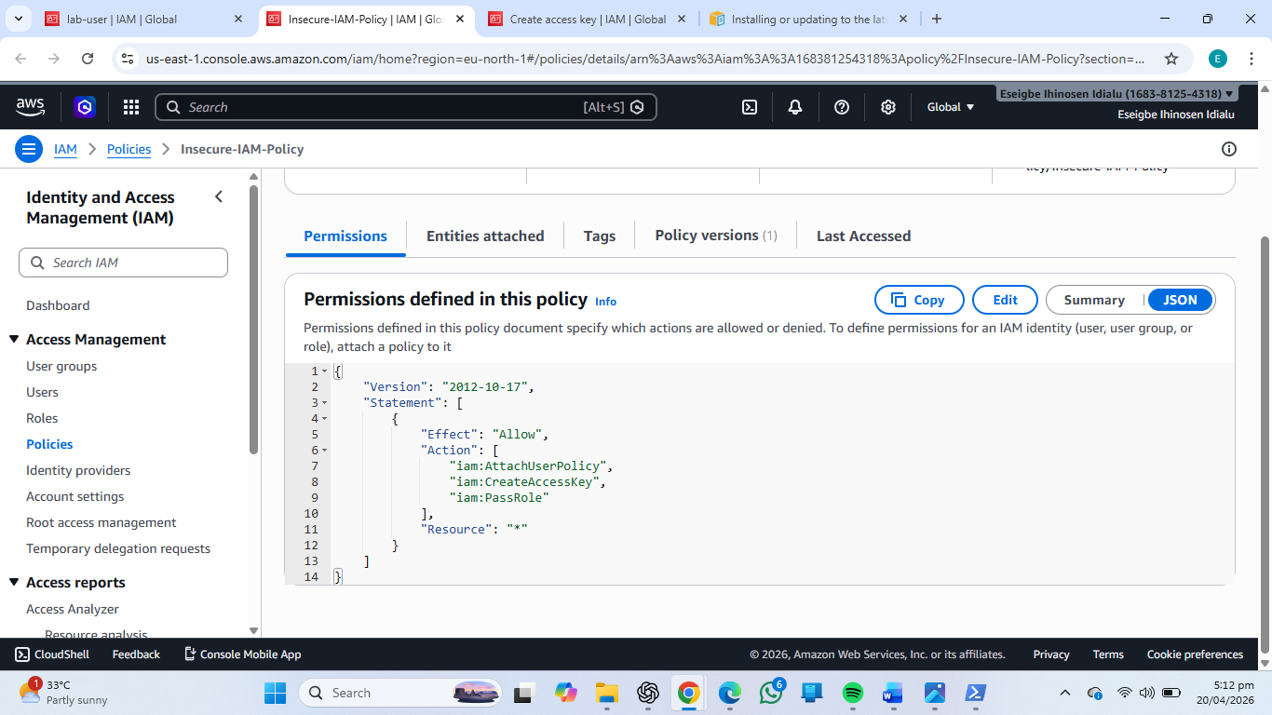The width and height of the screenshot is (1272, 715).
Task: Open Cookie preferences in footer
Action: [x=1195, y=654]
